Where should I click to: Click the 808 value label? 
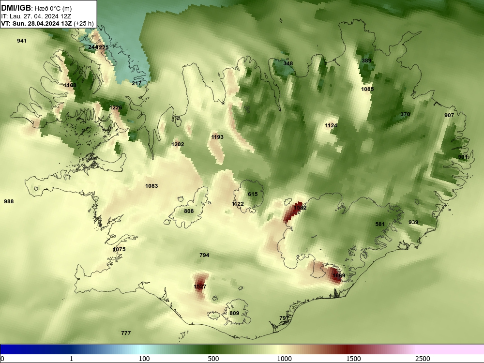pos(189,211)
